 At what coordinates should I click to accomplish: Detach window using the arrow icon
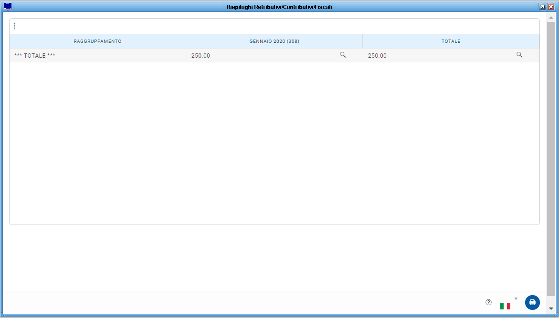pyautogui.click(x=542, y=6)
